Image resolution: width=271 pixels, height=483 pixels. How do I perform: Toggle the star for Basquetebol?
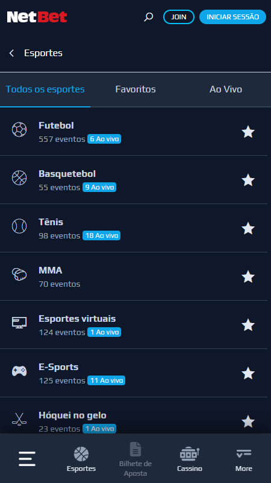[x=248, y=180]
